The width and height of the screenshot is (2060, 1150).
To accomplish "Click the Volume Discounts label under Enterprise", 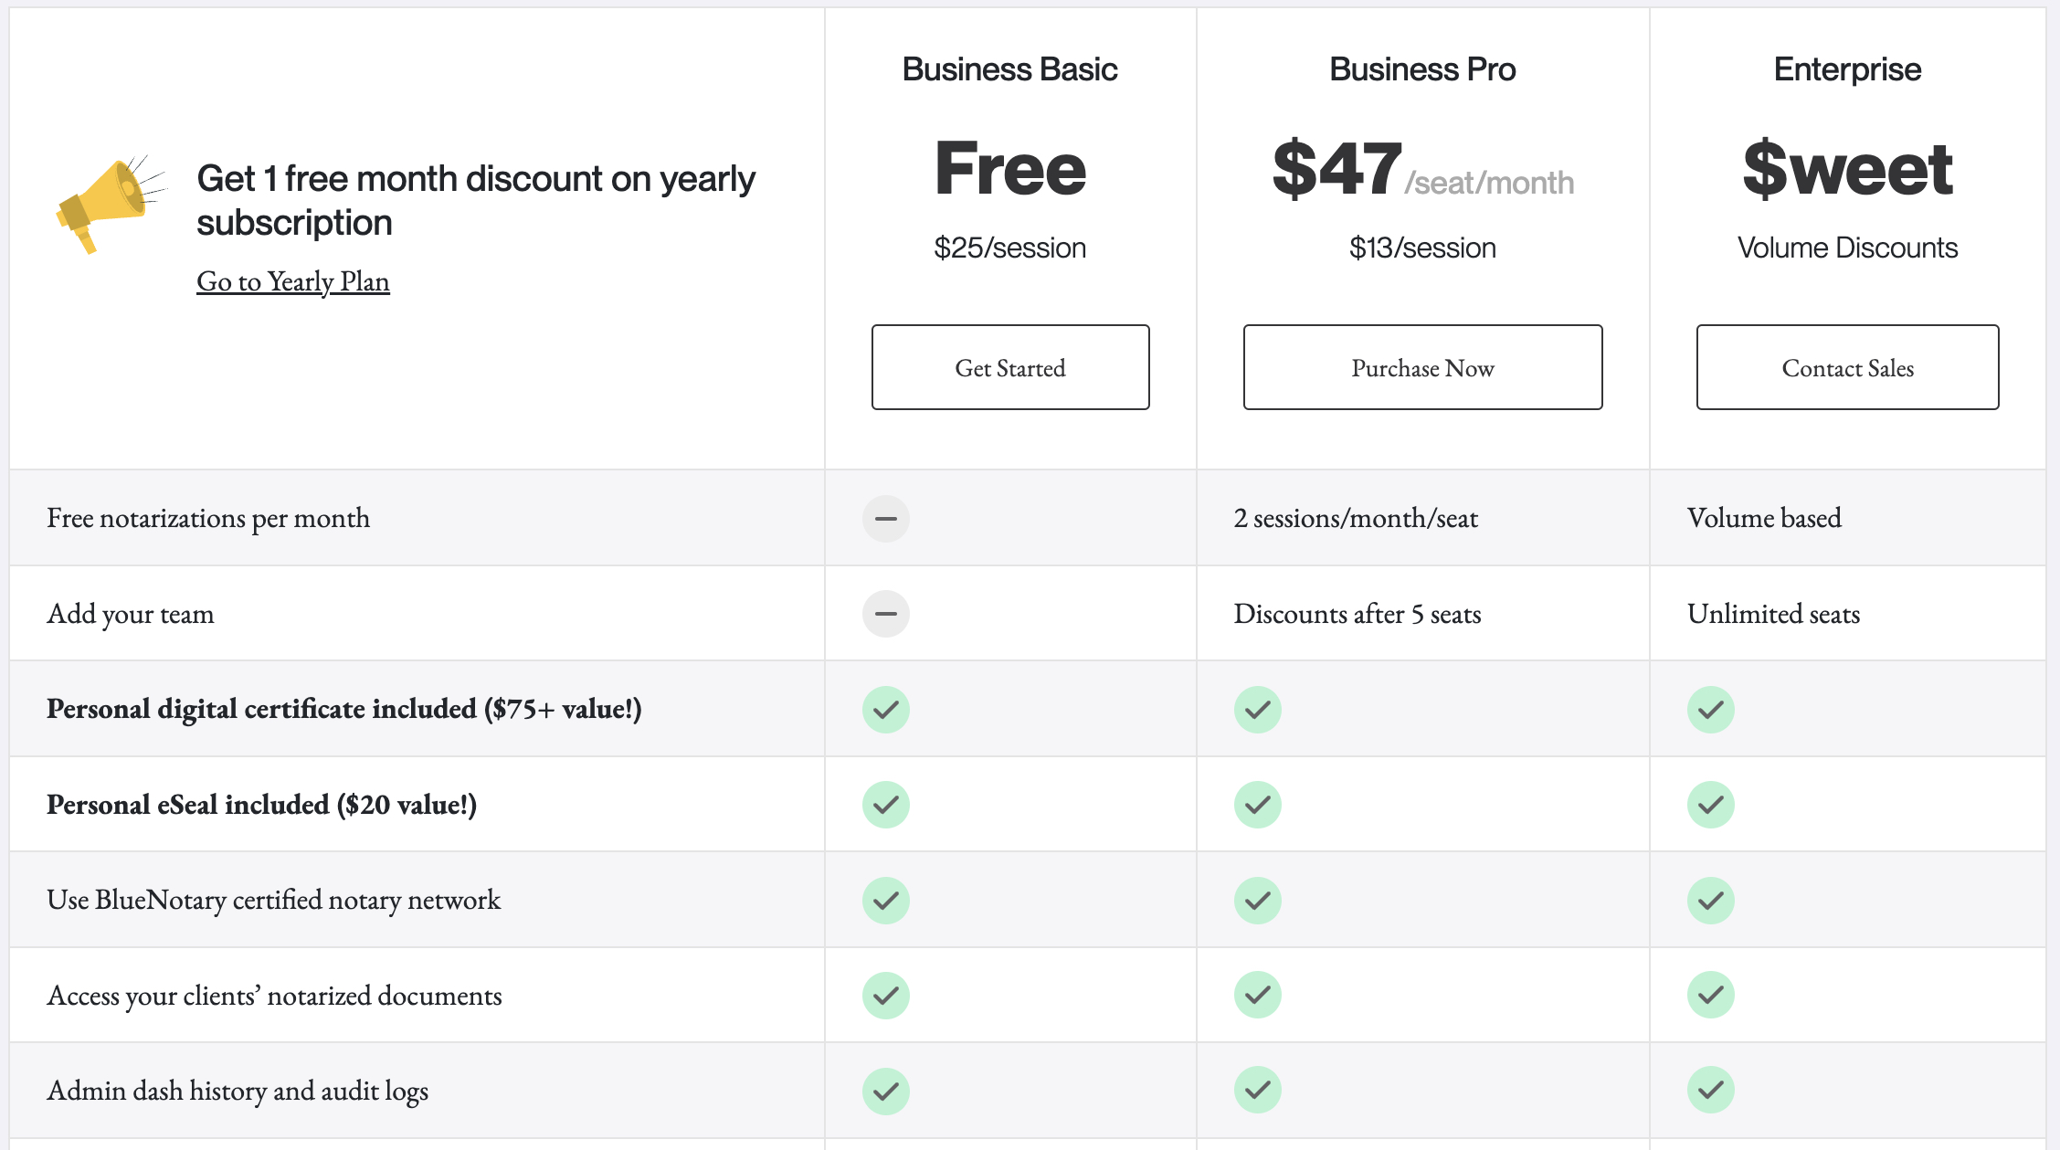I will tap(1847, 247).
